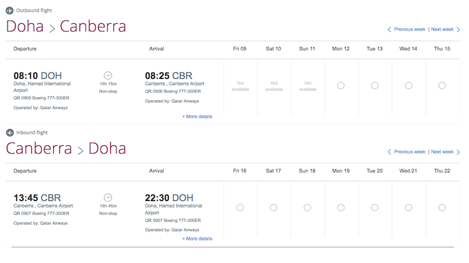Screen dimensions: 469x263
Task: Expand More details for Doha to Canberra flight
Action: 197,116
